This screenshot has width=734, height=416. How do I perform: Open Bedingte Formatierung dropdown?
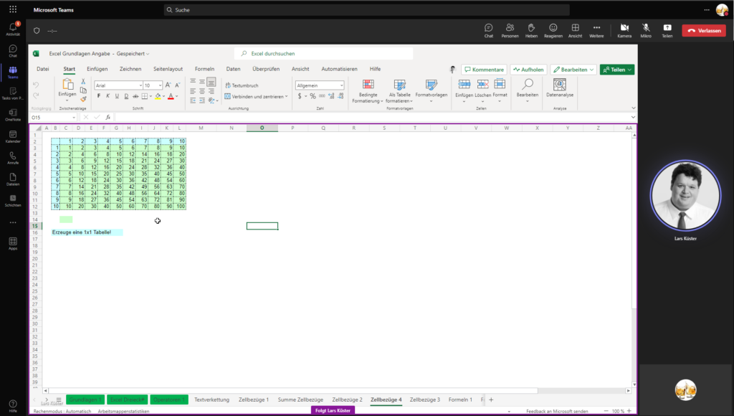coord(368,91)
